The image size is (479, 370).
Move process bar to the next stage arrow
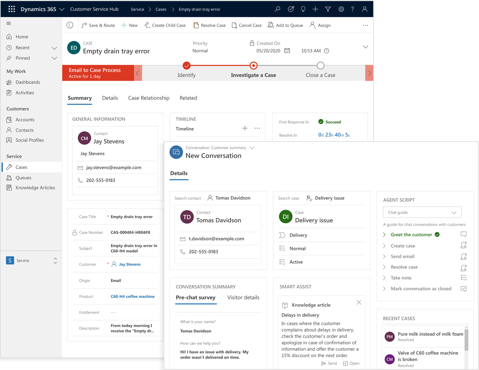click(369, 73)
